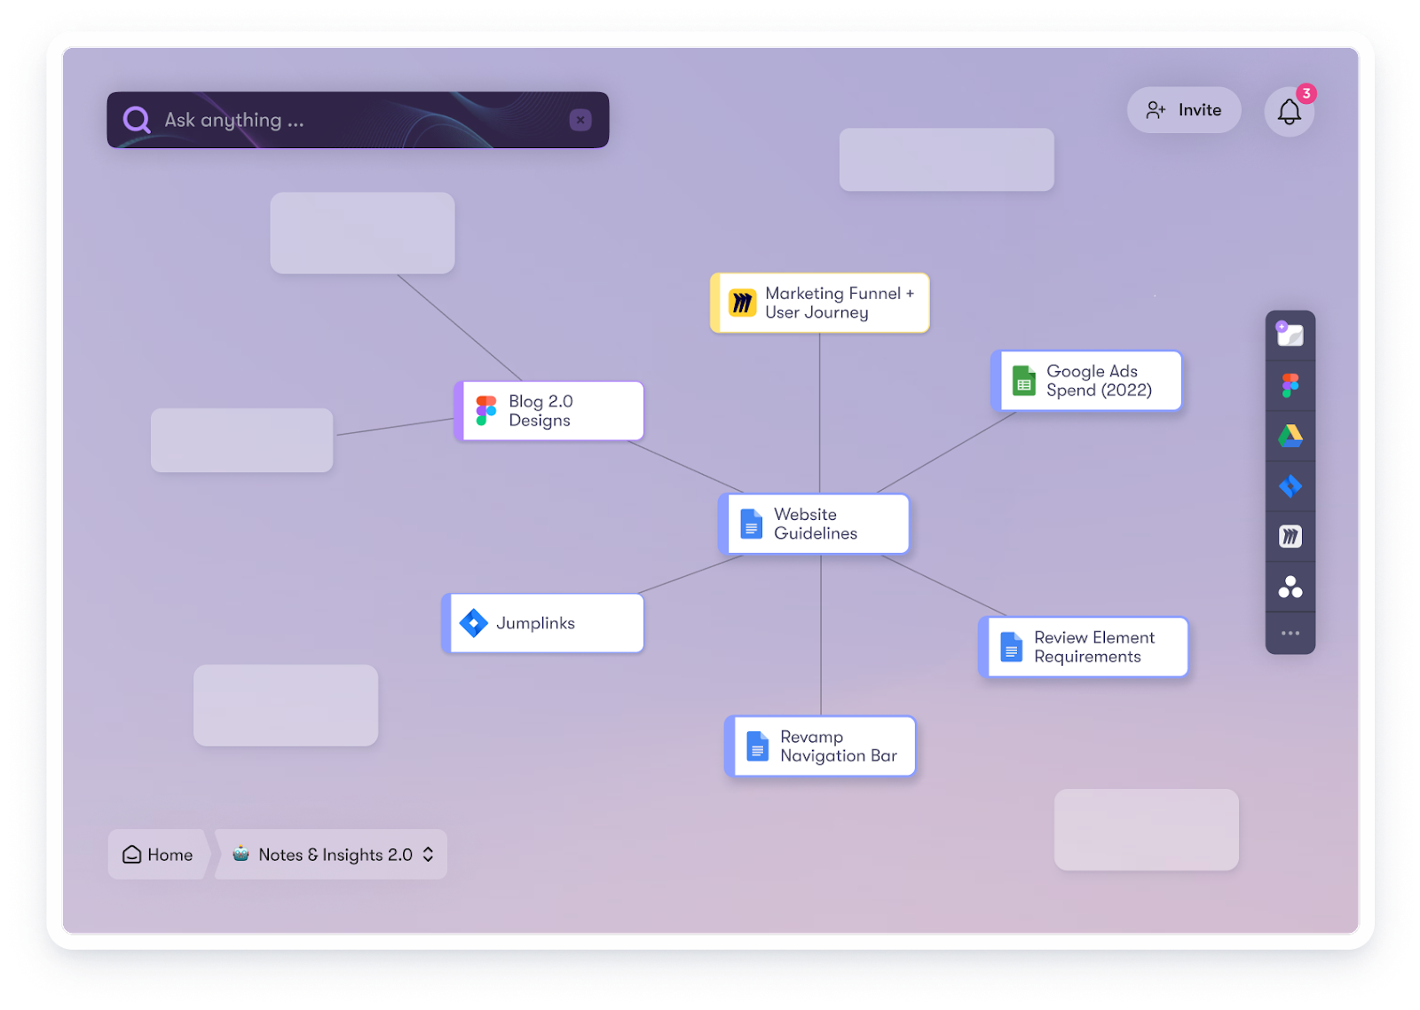
Task: Open Google Drive from the sidebar
Action: coord(1290,435)
